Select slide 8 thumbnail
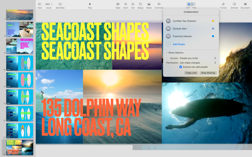 click(x=20, y=29)
